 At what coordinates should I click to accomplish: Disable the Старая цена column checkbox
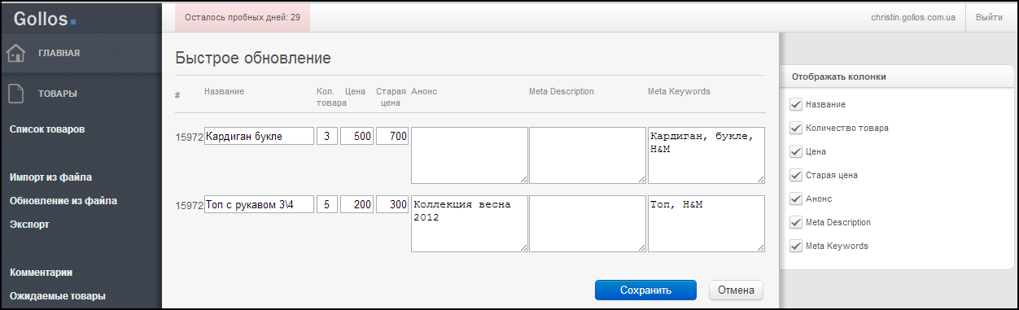coord(796,176)
